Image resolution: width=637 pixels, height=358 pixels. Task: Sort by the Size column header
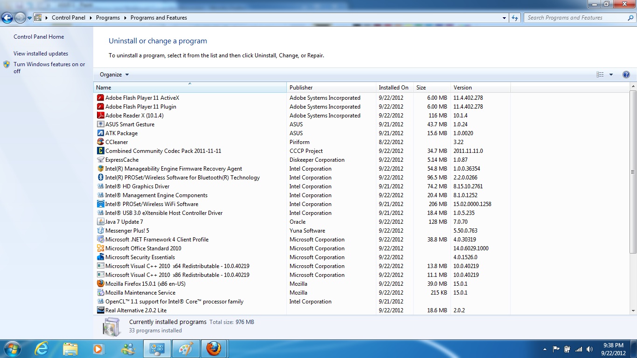tap(432, 88)
